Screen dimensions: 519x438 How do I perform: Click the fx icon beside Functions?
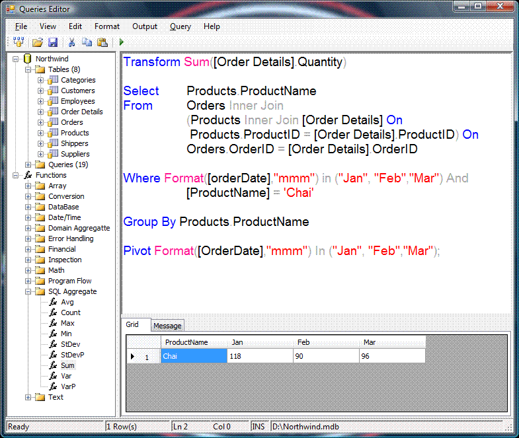point(28,175)
